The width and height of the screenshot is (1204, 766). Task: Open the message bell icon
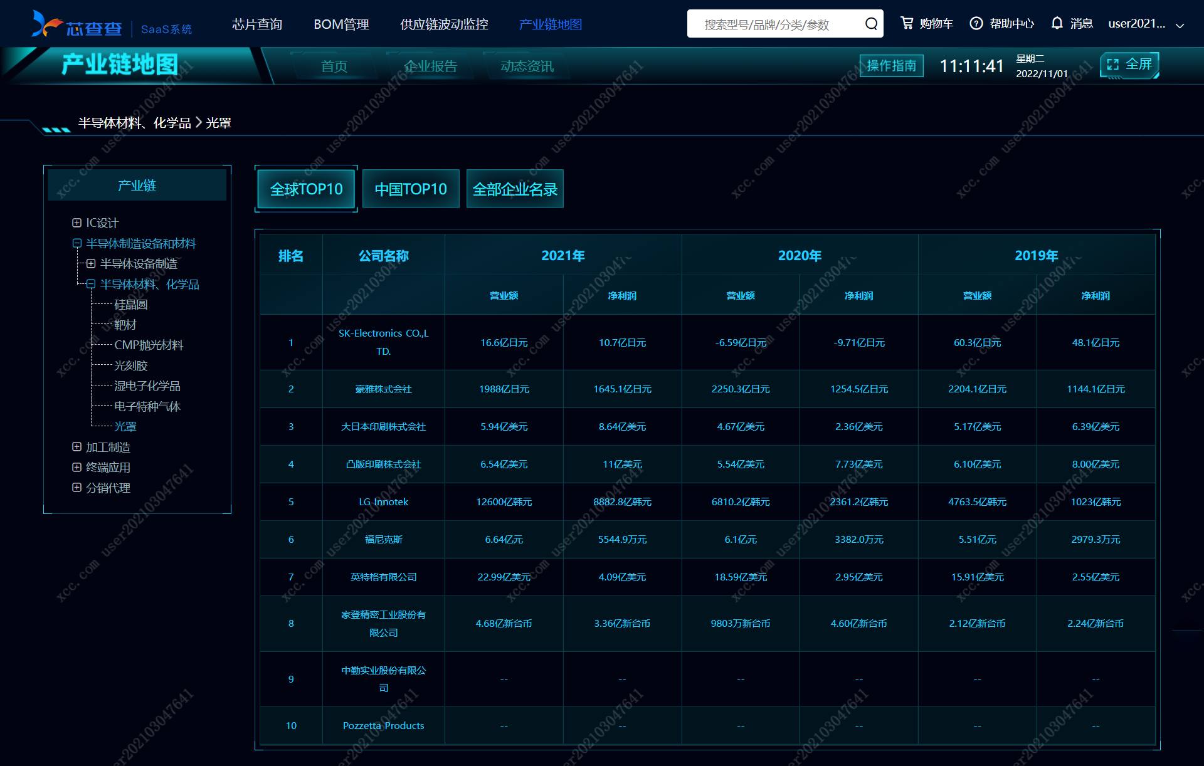pos(1057,23)
